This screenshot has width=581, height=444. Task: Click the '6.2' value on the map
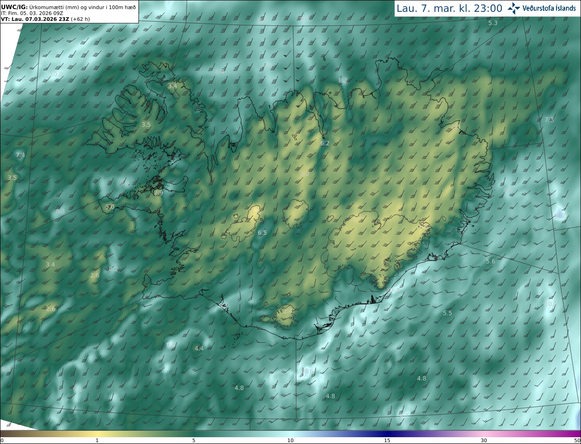[325, 143]
